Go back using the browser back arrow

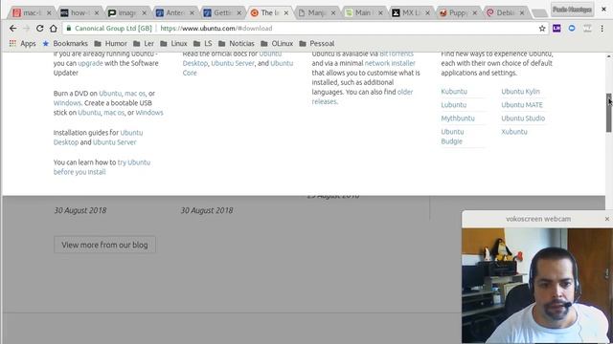point(12,28)
